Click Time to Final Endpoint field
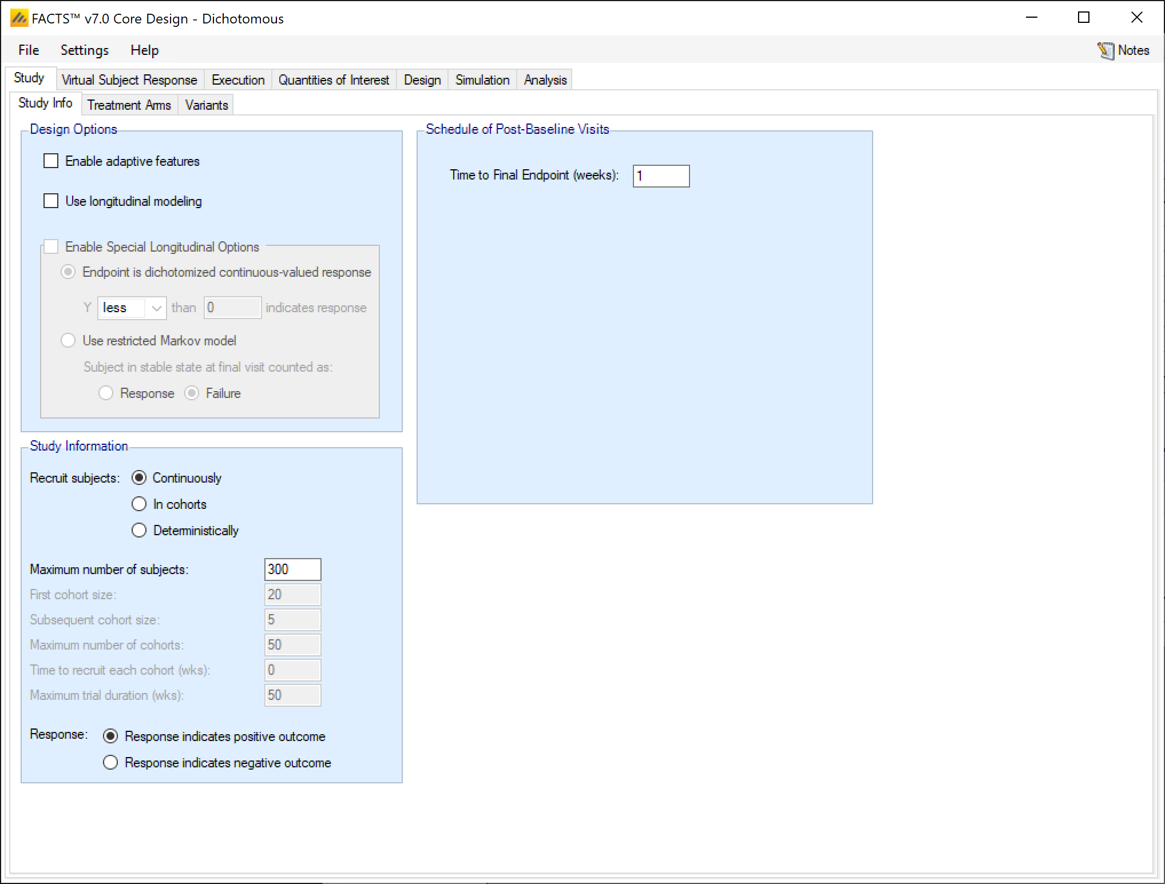1165x884 pixels. tap(661, 176)
